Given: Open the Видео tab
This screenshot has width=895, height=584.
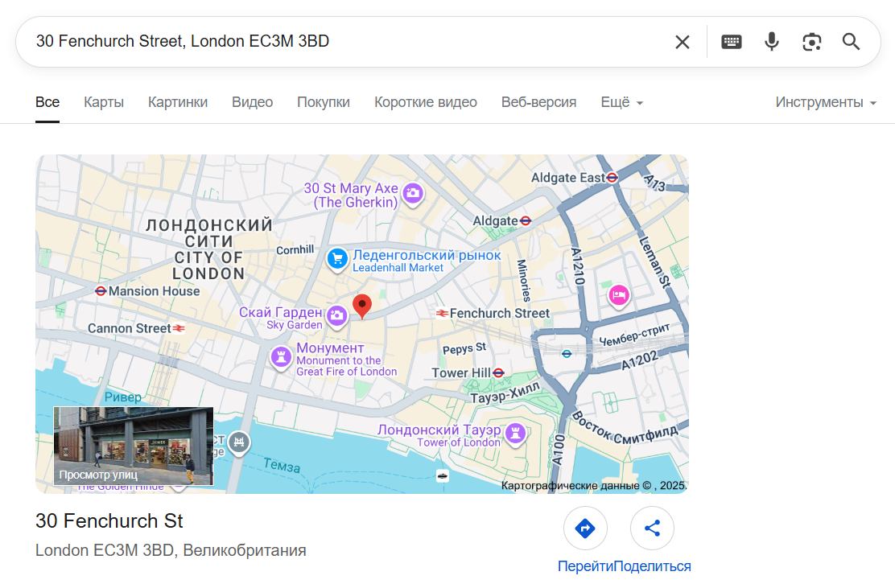Looking at the screenshot, I should pyautogui.click(x=252, y=102).
